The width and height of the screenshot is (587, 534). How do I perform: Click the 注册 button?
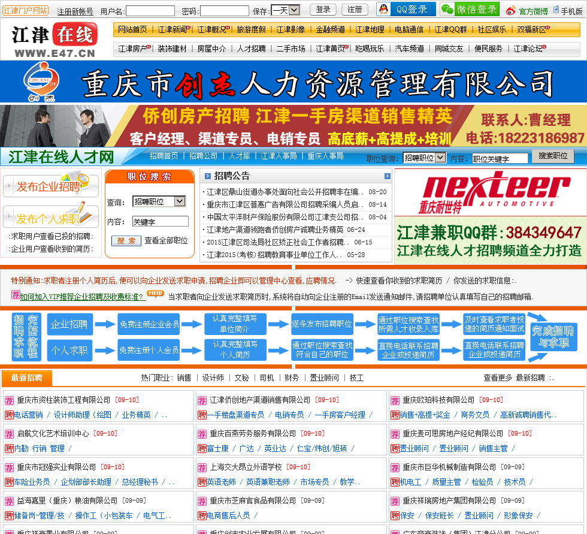[x=355, y=10]
